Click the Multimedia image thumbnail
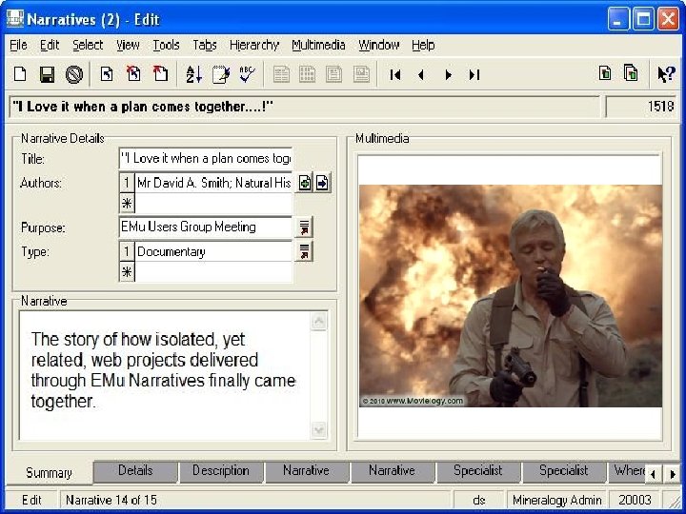Viewport: 686px width, 514px height. (510, 296)
